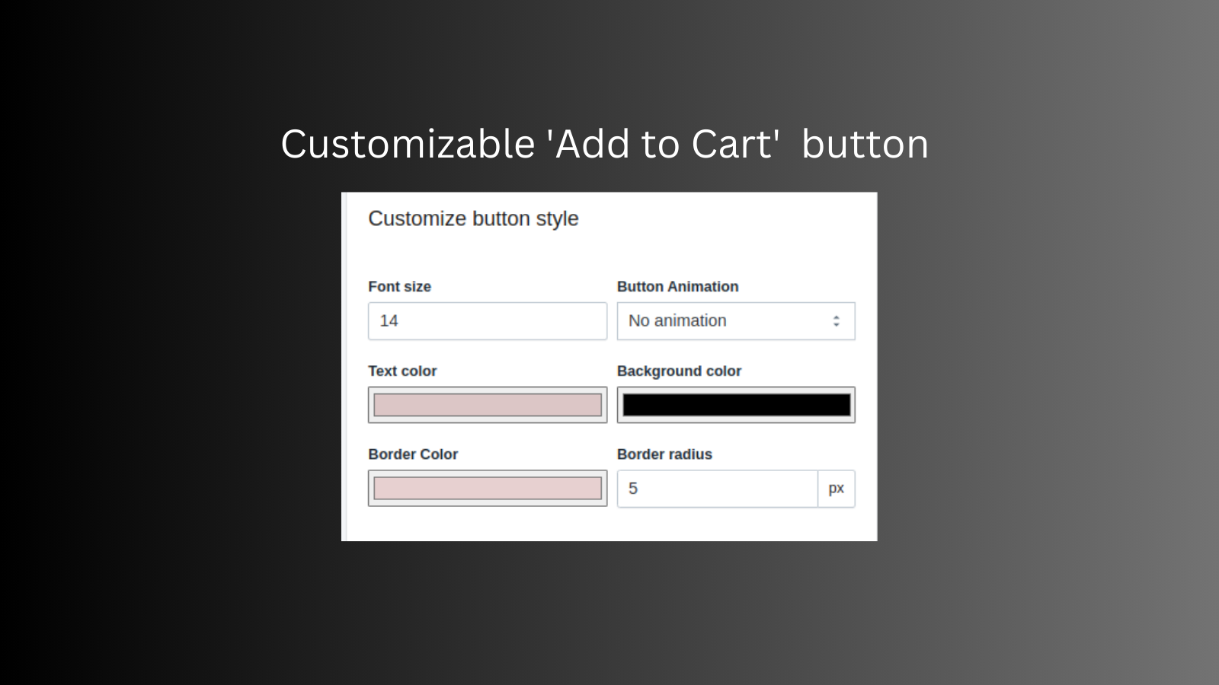The image size is (1219, 685).
Task: Click the Border radius input field
Action: point(718,489)
